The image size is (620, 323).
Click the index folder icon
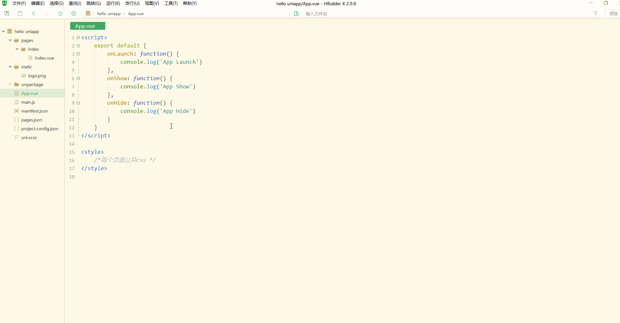tap(23, 49)
